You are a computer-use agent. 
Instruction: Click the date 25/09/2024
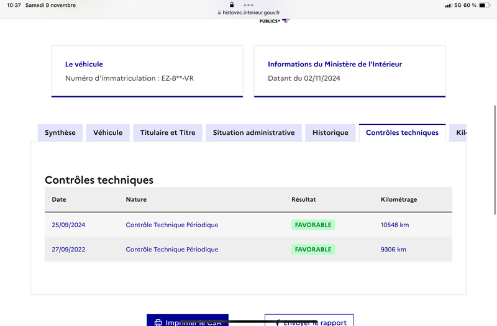point(68,225)
